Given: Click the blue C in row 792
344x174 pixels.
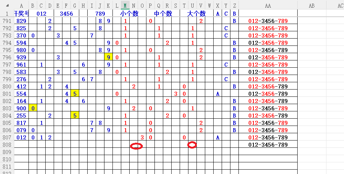Looking at the screenshot, I should coord(226,28).
